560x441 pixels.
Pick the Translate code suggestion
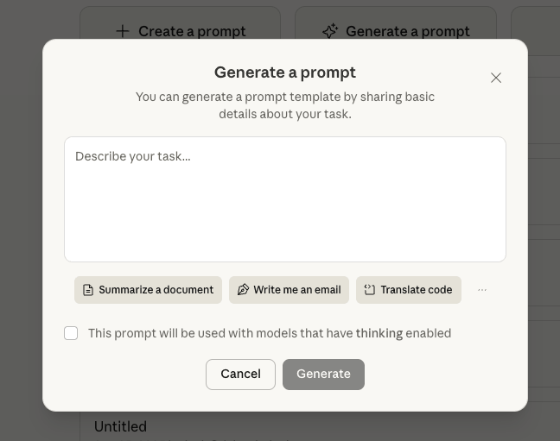pos(408,290)
